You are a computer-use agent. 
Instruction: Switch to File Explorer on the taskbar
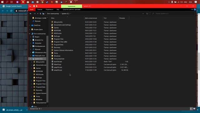point(23,2)
